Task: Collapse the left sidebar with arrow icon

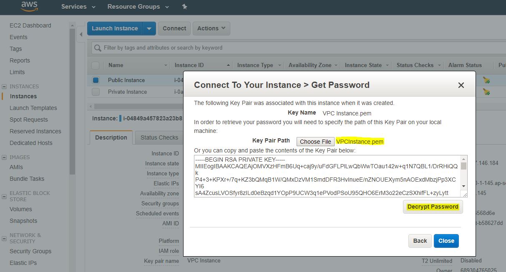Action: tap(81, 34)
